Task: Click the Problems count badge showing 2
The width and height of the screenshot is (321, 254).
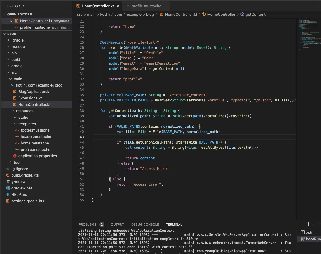Action: tap(102, 224)
